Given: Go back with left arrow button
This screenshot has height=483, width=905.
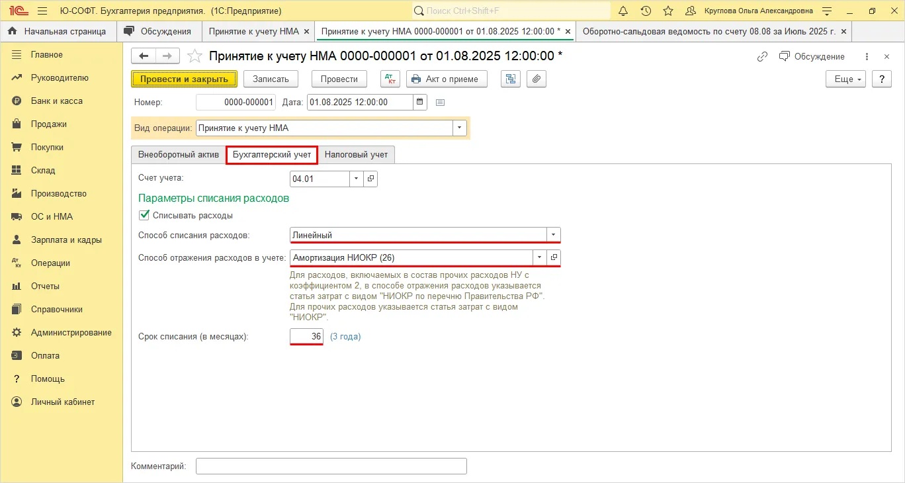Looking at the screenshot, I should click(x=144, y=56).
